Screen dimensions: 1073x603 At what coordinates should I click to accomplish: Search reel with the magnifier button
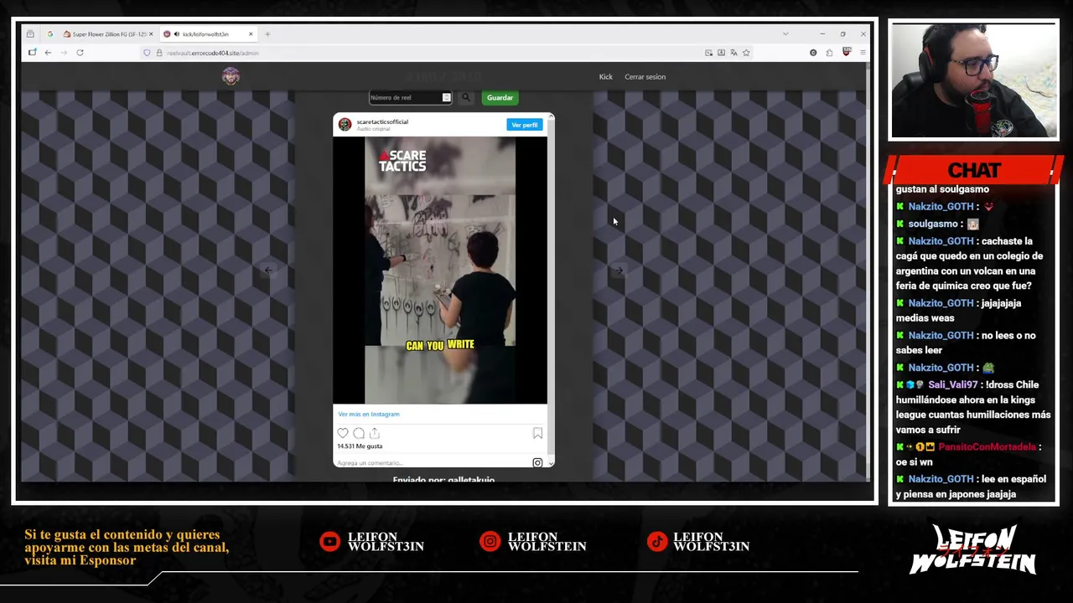click(x=466, y=97)
